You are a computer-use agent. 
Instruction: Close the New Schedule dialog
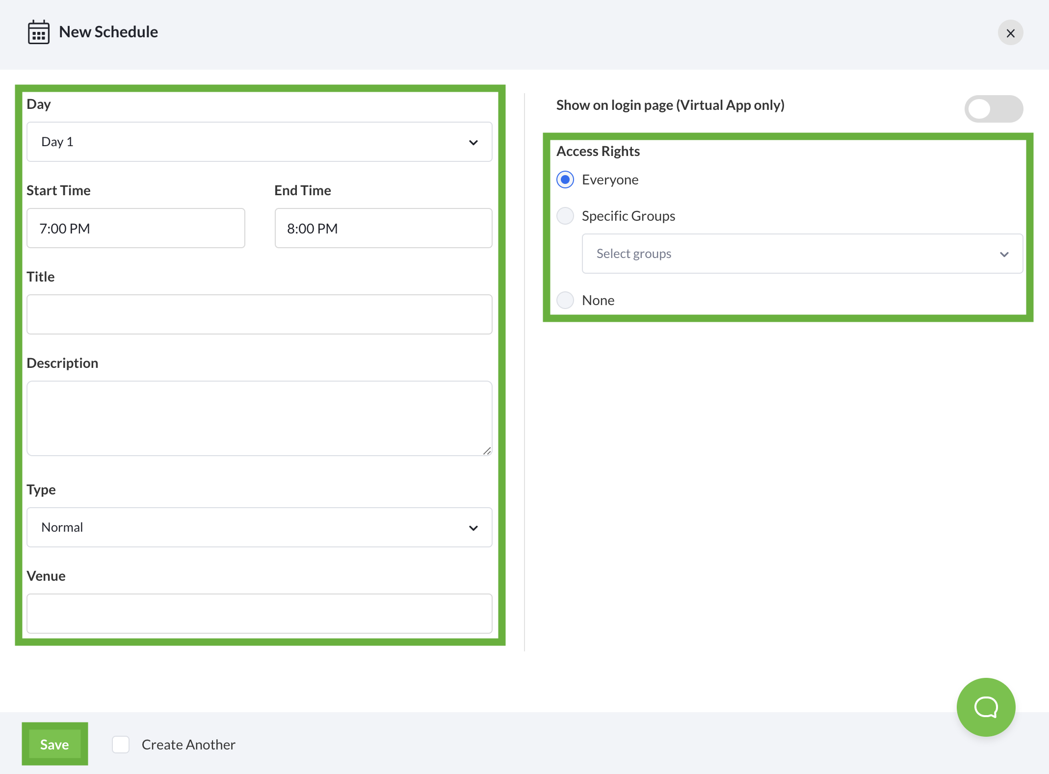[1010, 33]
